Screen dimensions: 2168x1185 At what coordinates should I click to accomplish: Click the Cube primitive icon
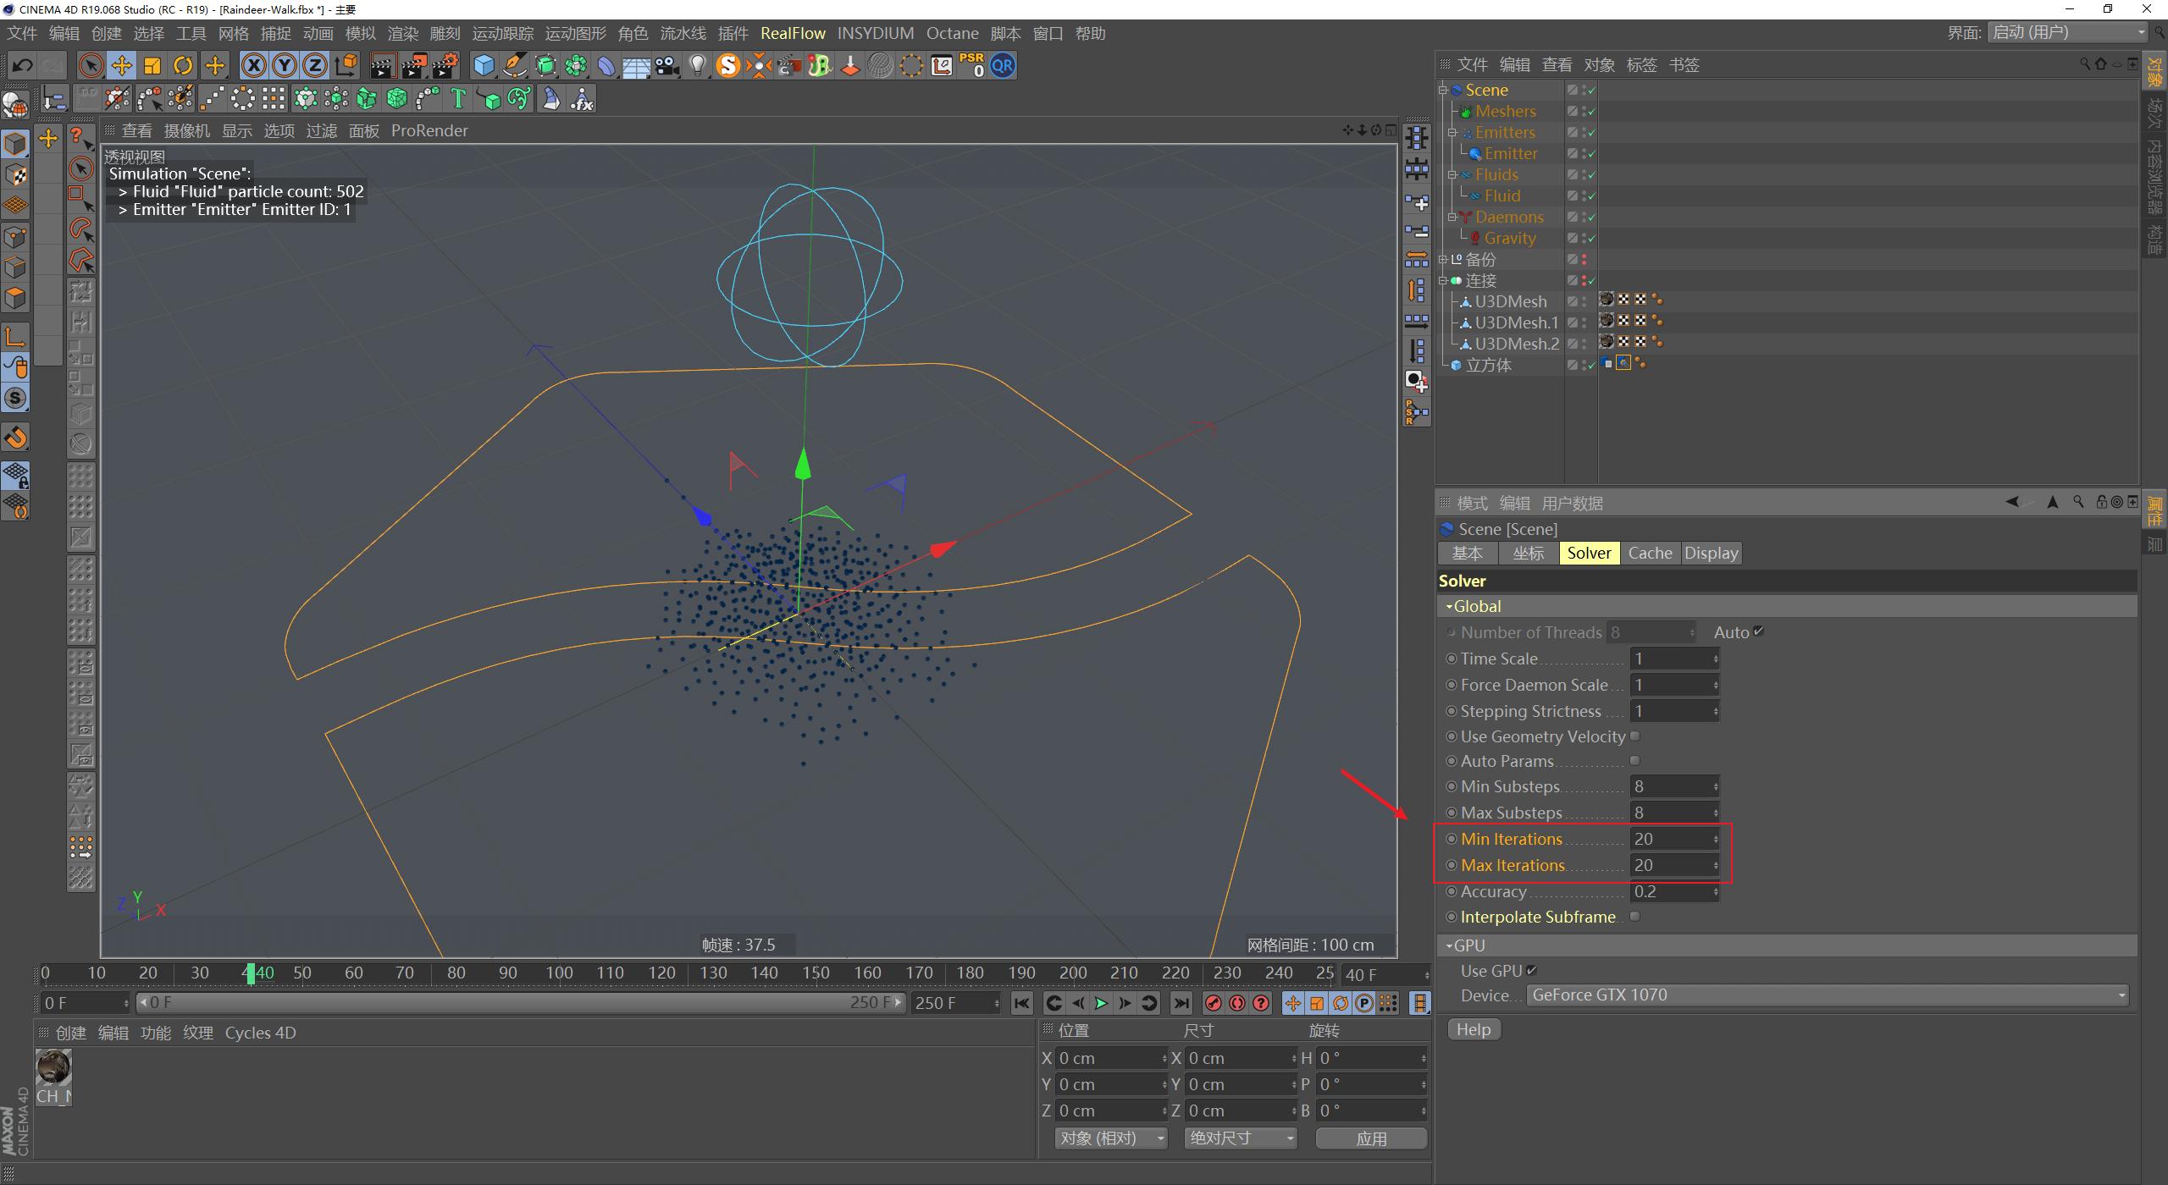pyautogui.click(x=484, y=65)
